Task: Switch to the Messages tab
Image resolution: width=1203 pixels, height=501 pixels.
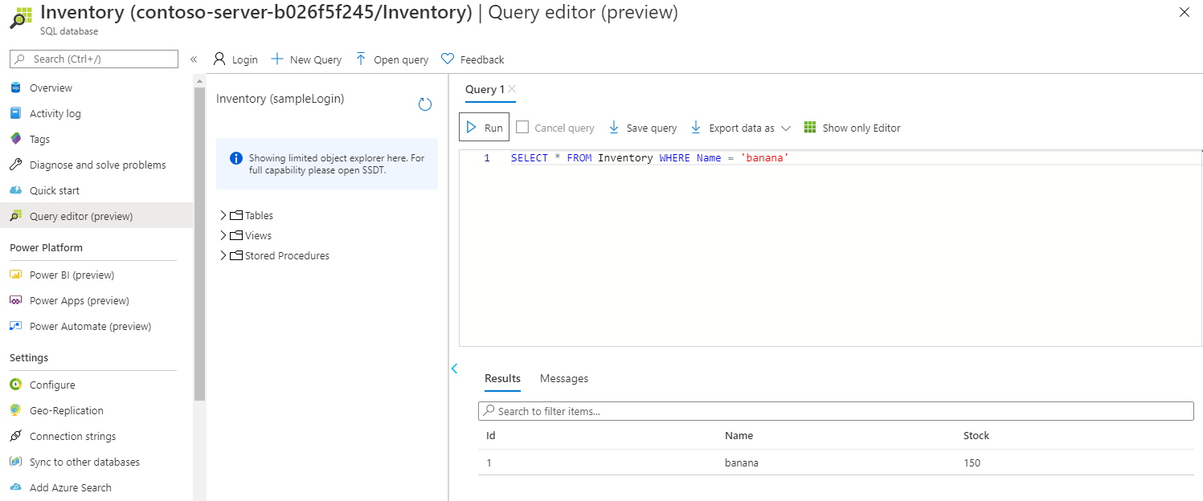Action: coord(563,378)
